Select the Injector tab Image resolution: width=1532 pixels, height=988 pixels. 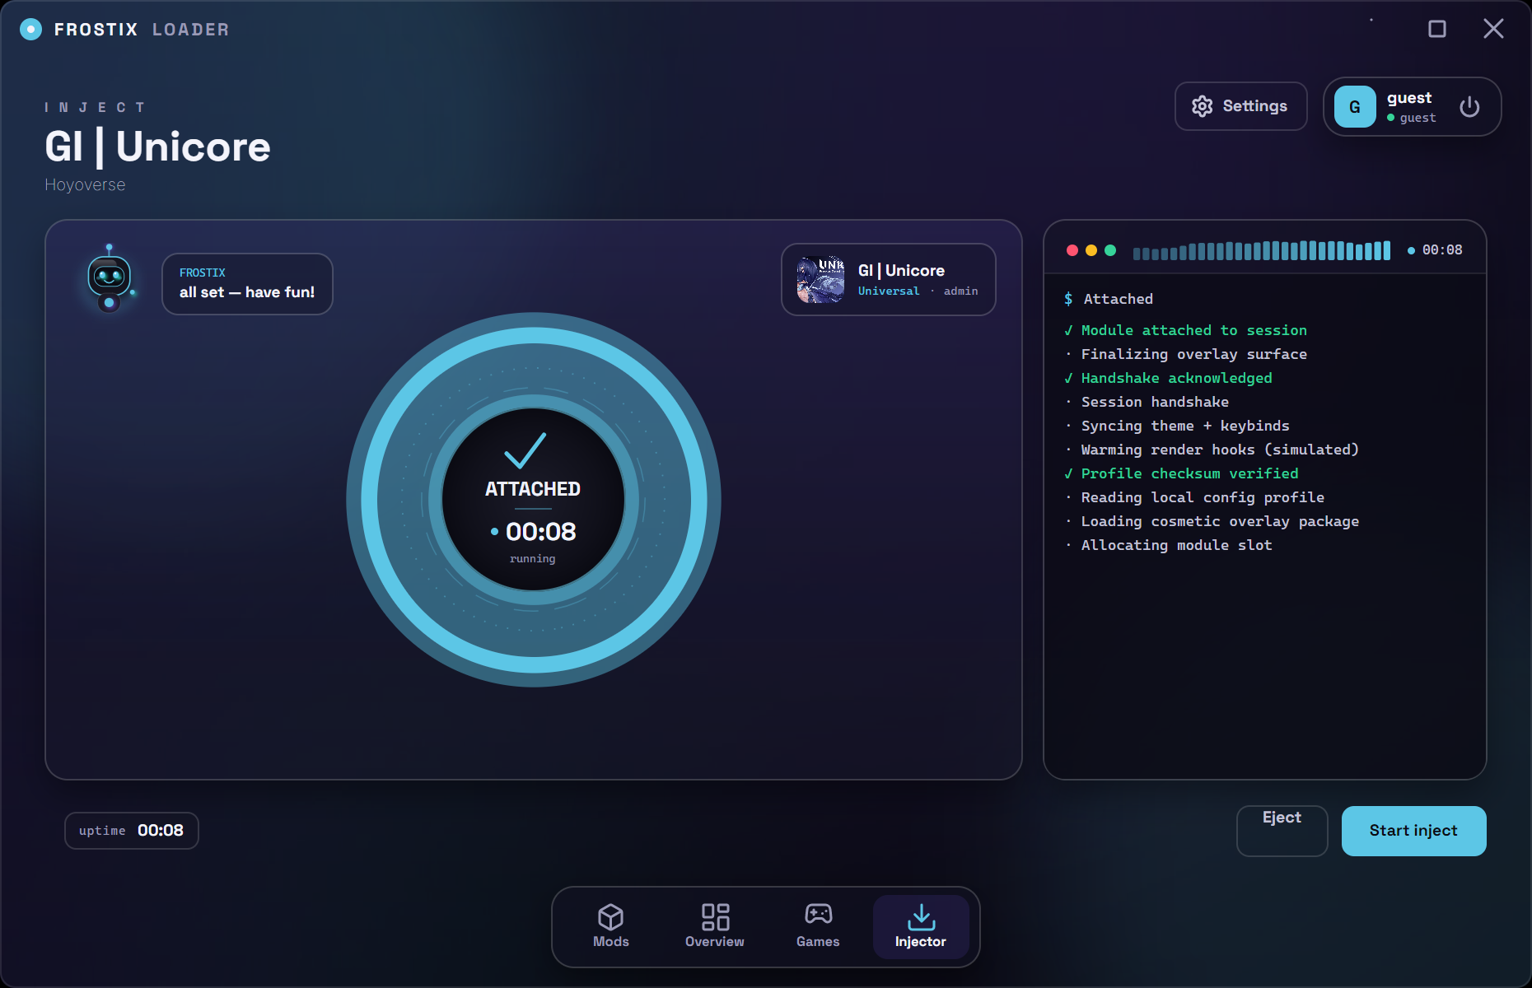pos(921,926)
